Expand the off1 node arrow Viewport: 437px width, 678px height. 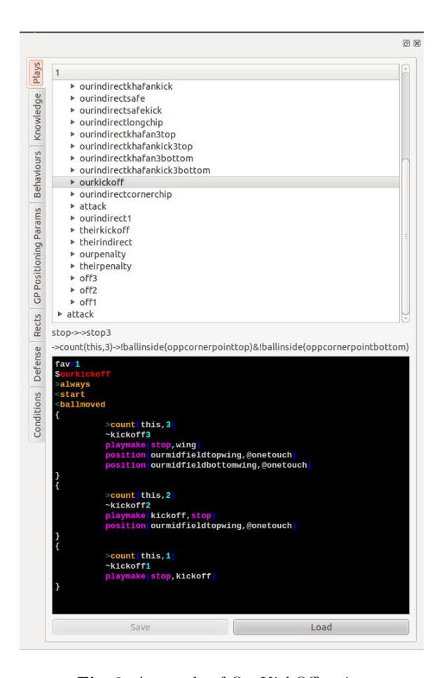click(73, 302)
